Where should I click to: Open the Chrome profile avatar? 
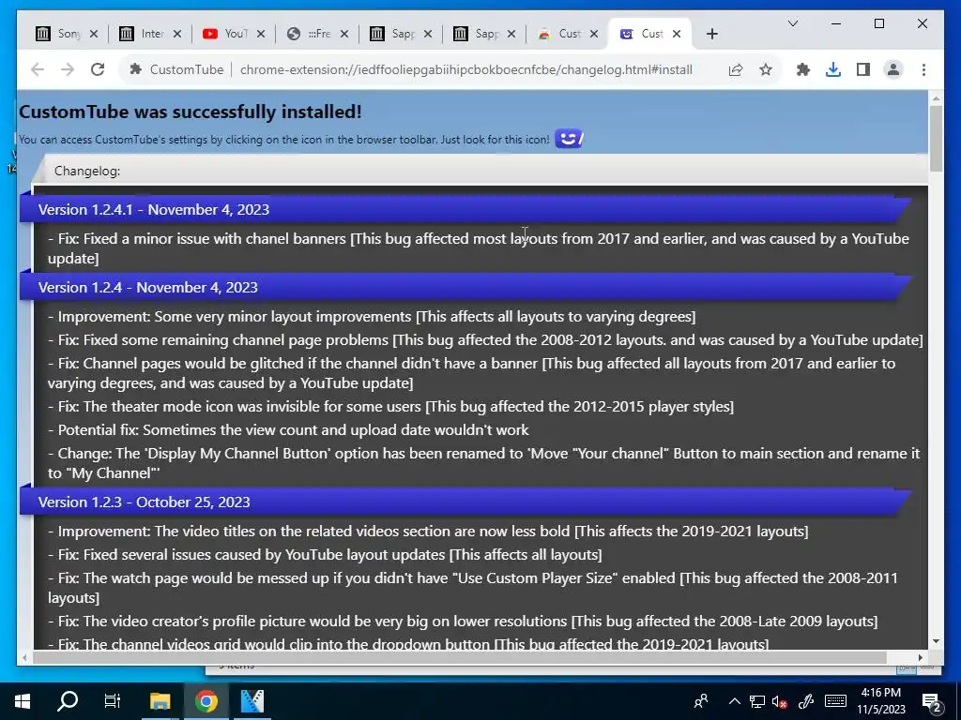coord(893,69)
